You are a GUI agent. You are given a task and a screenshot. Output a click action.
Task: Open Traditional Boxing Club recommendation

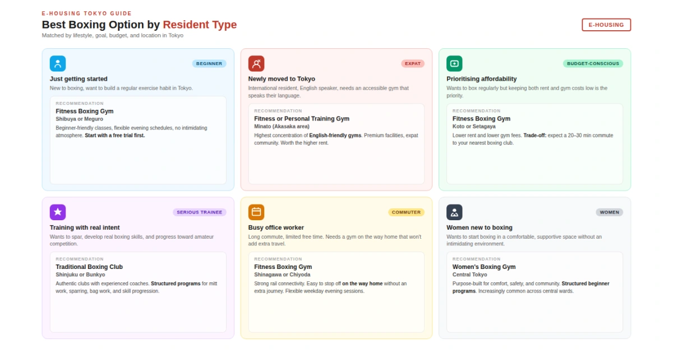[x=89, y=267]
